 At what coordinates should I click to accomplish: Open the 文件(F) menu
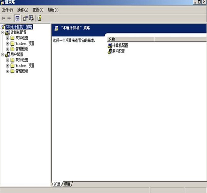click(x=8, y=10)
